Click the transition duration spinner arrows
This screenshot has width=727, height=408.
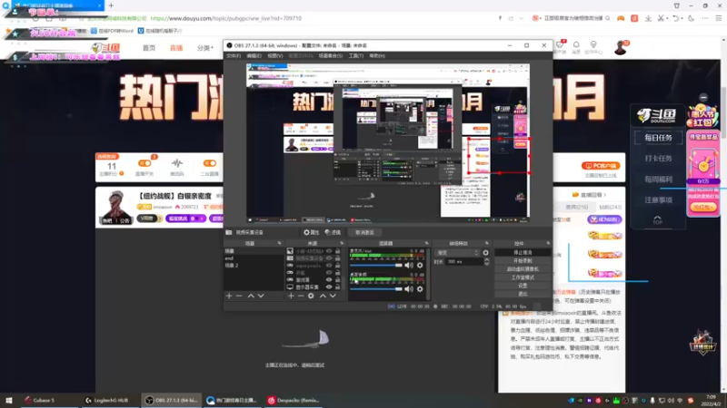point(486,261)
